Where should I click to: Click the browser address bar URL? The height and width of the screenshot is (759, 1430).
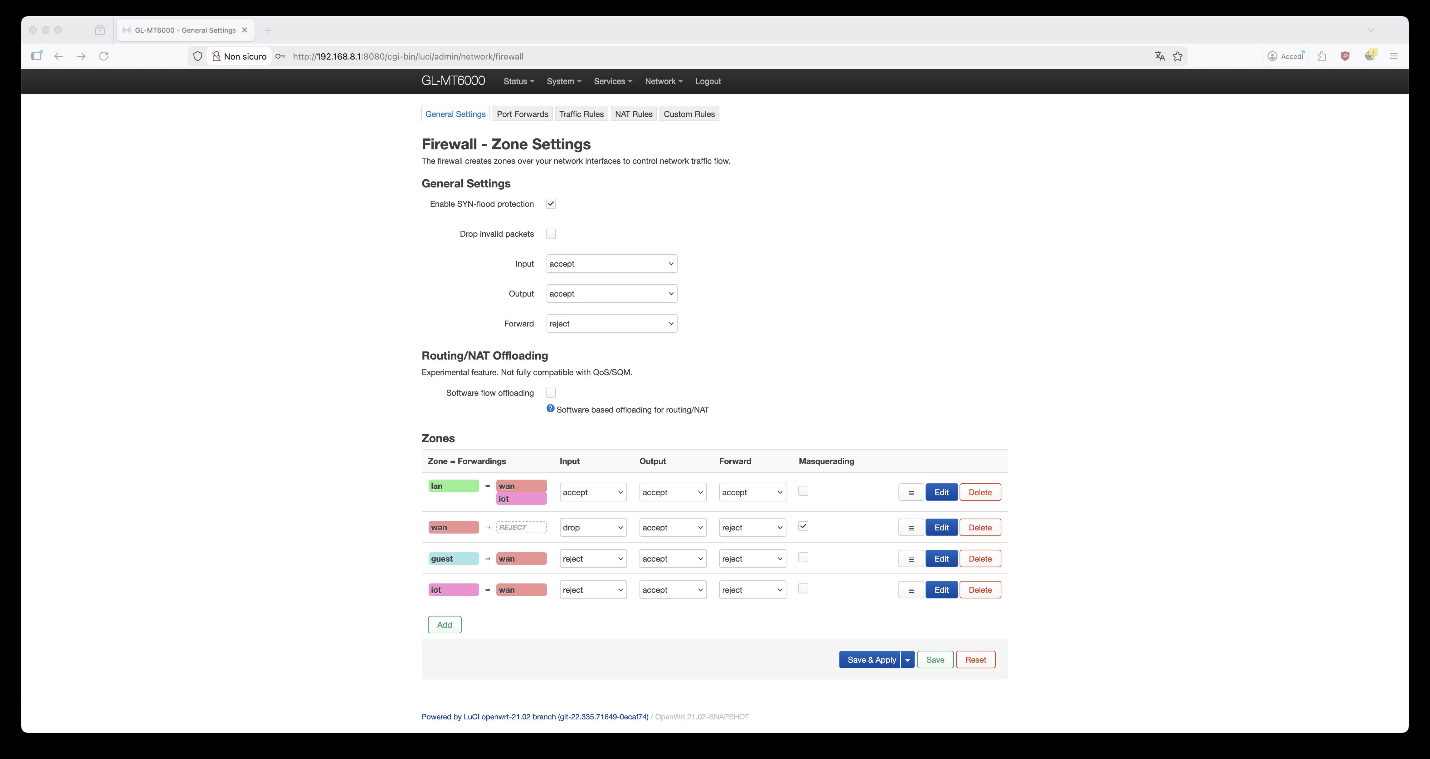coord(408,56)
